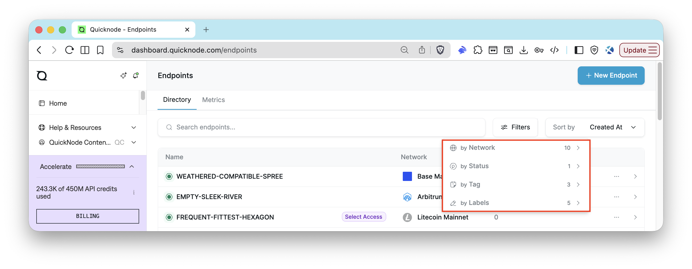Click the shield wifi VPN icon
Image resolution: width=692 pixels, height=269 pixels.
[594, 50]
